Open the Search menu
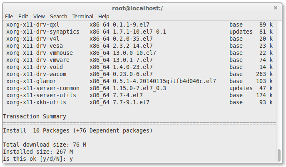Screen dimensions: 286x167 click(58, 17)
